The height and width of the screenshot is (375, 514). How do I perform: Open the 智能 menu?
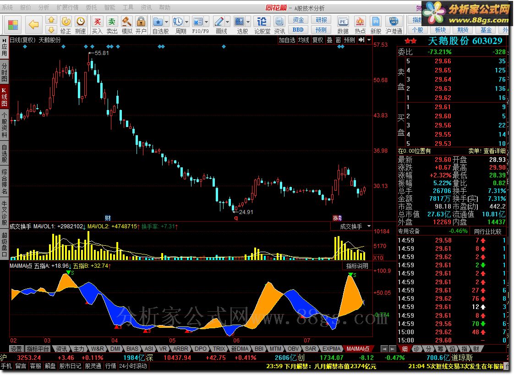[x=109, y=7]
